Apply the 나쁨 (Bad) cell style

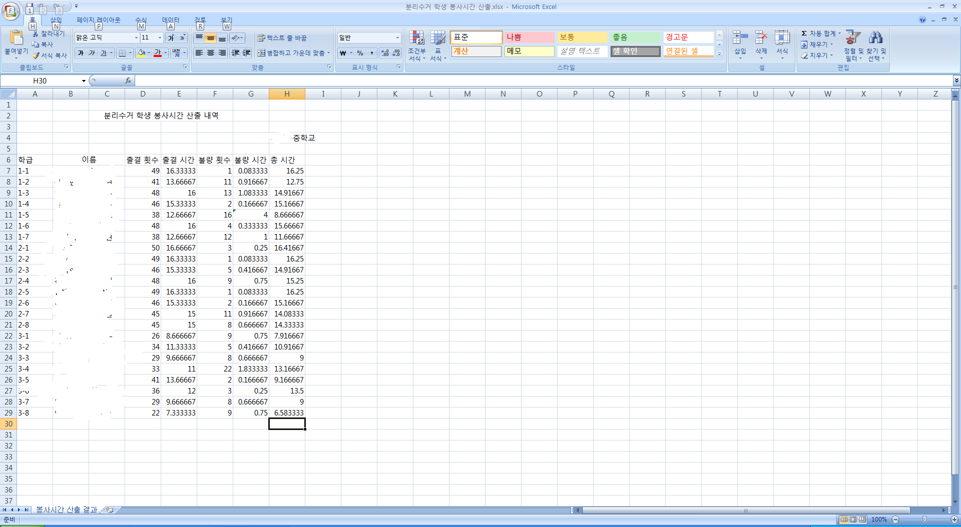(529, 37)
